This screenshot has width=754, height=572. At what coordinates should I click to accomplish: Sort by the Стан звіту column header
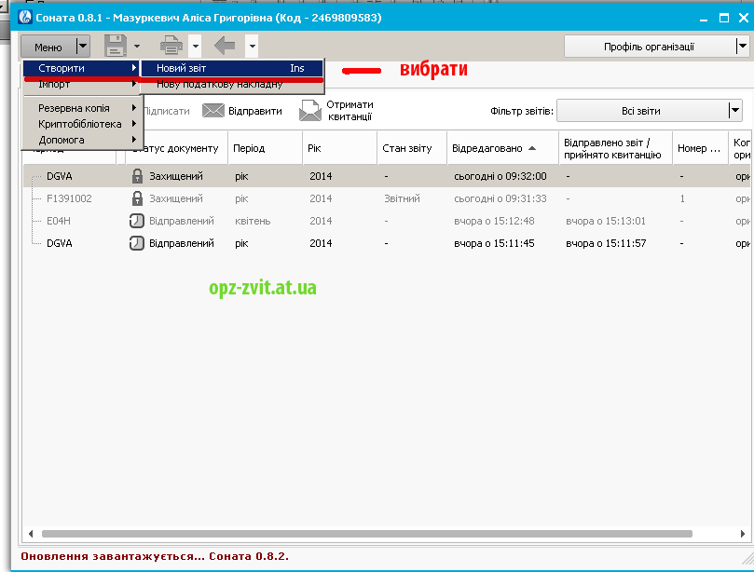(x=412, y=148)
